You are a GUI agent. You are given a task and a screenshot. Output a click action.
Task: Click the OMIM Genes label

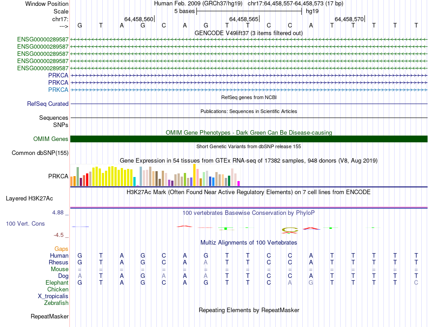50,139
